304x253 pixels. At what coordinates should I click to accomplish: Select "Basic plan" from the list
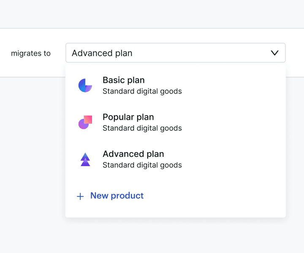[x=124, y=80]
